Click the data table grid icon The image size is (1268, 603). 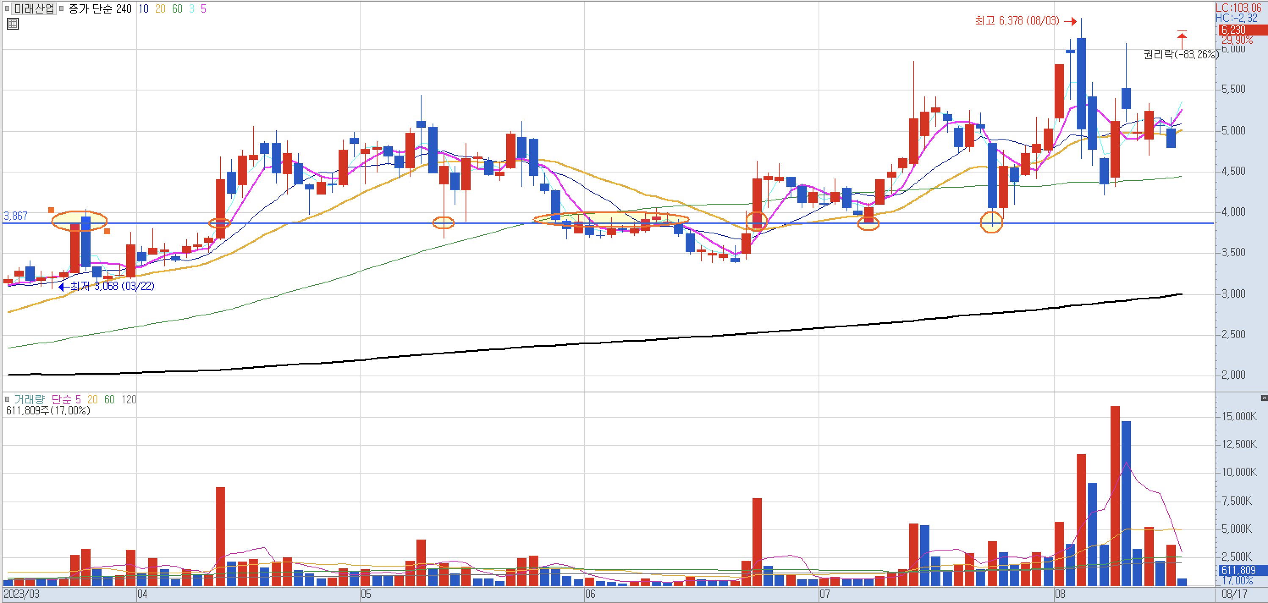pos(13,24)
